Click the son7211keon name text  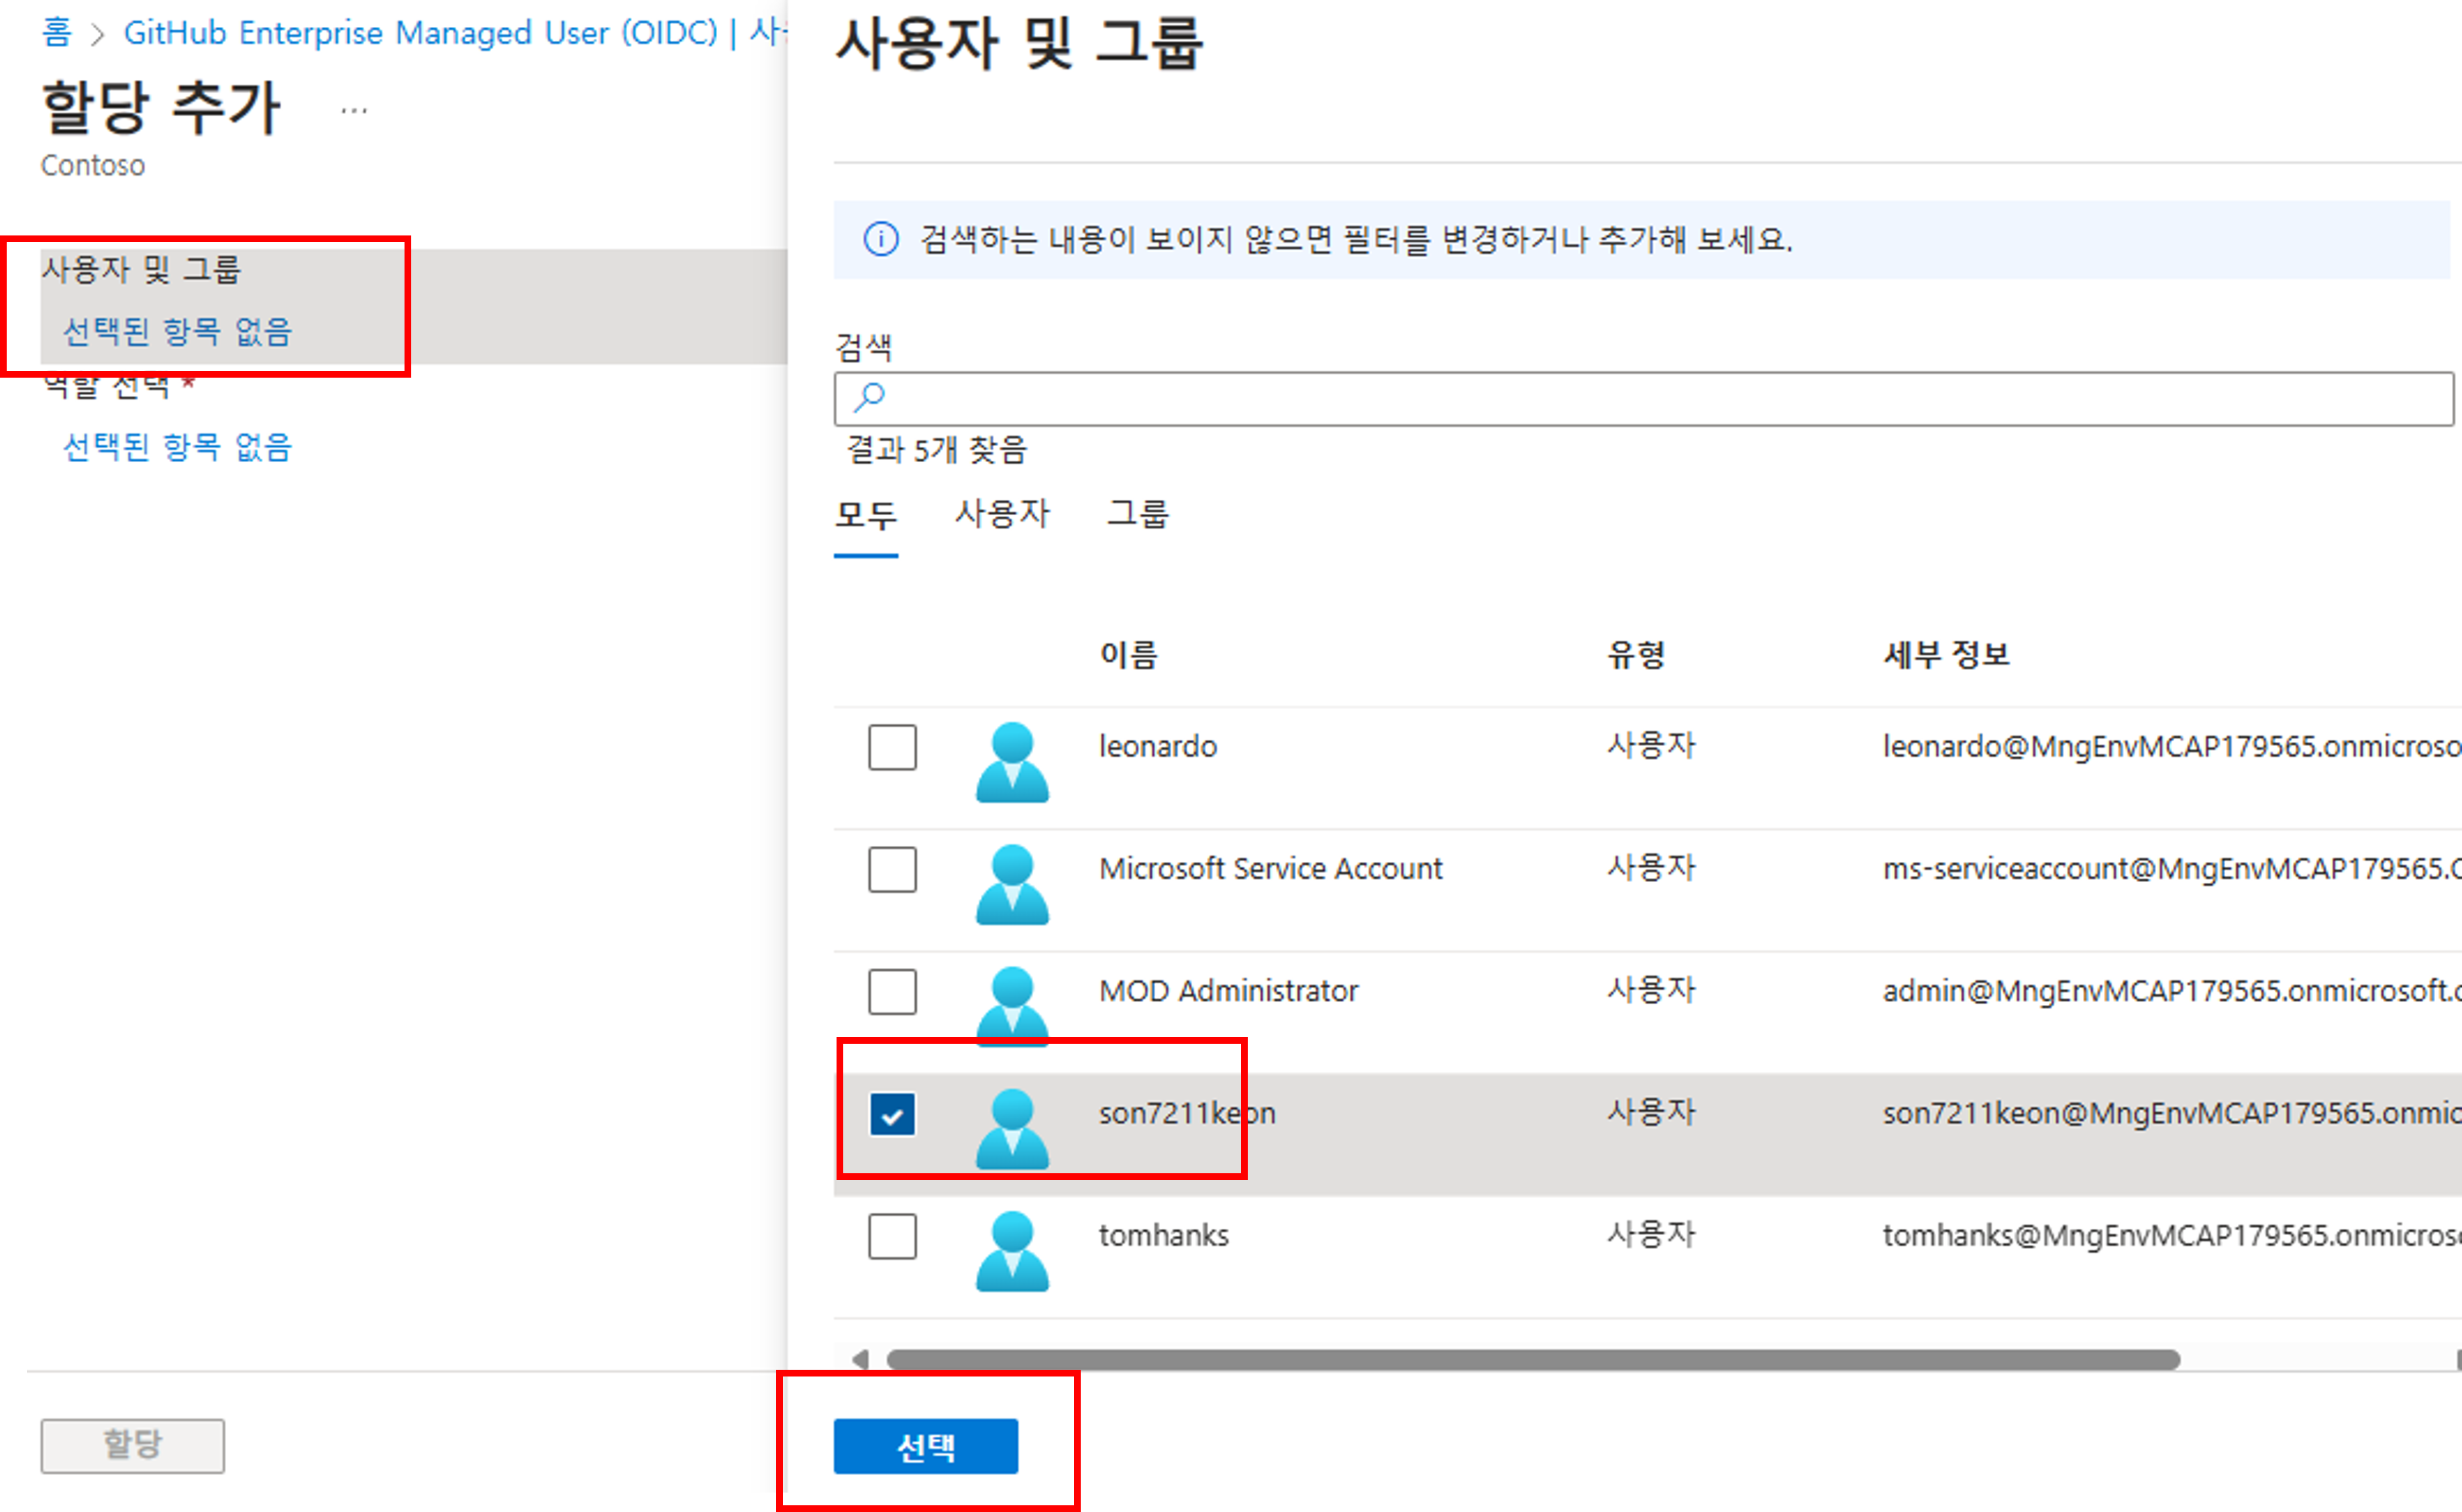(1187, 1113)
